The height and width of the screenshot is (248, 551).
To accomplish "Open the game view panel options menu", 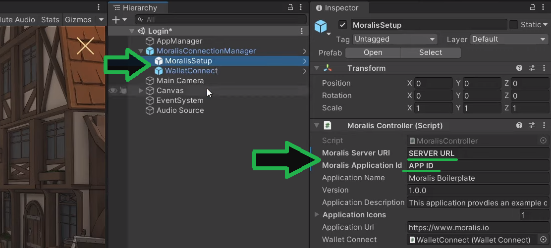I will tap(99, 7).
